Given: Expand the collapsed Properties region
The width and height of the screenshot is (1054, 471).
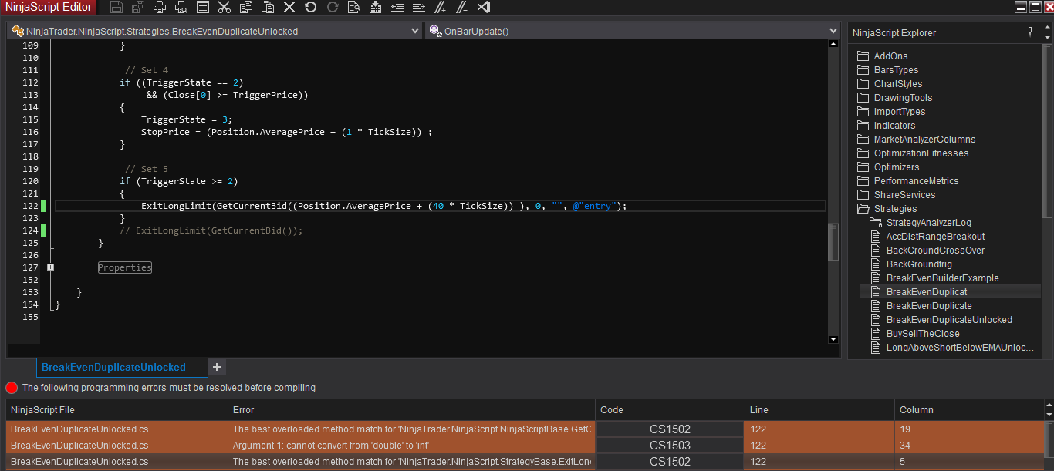Looking at the screenshot, I should [x=51, y=267].
